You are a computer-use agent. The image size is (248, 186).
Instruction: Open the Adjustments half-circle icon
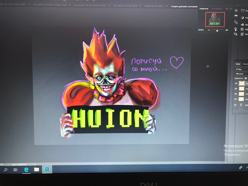[x=243, y=18]
